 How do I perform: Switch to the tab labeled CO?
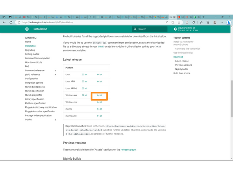(x=100, y=17)
